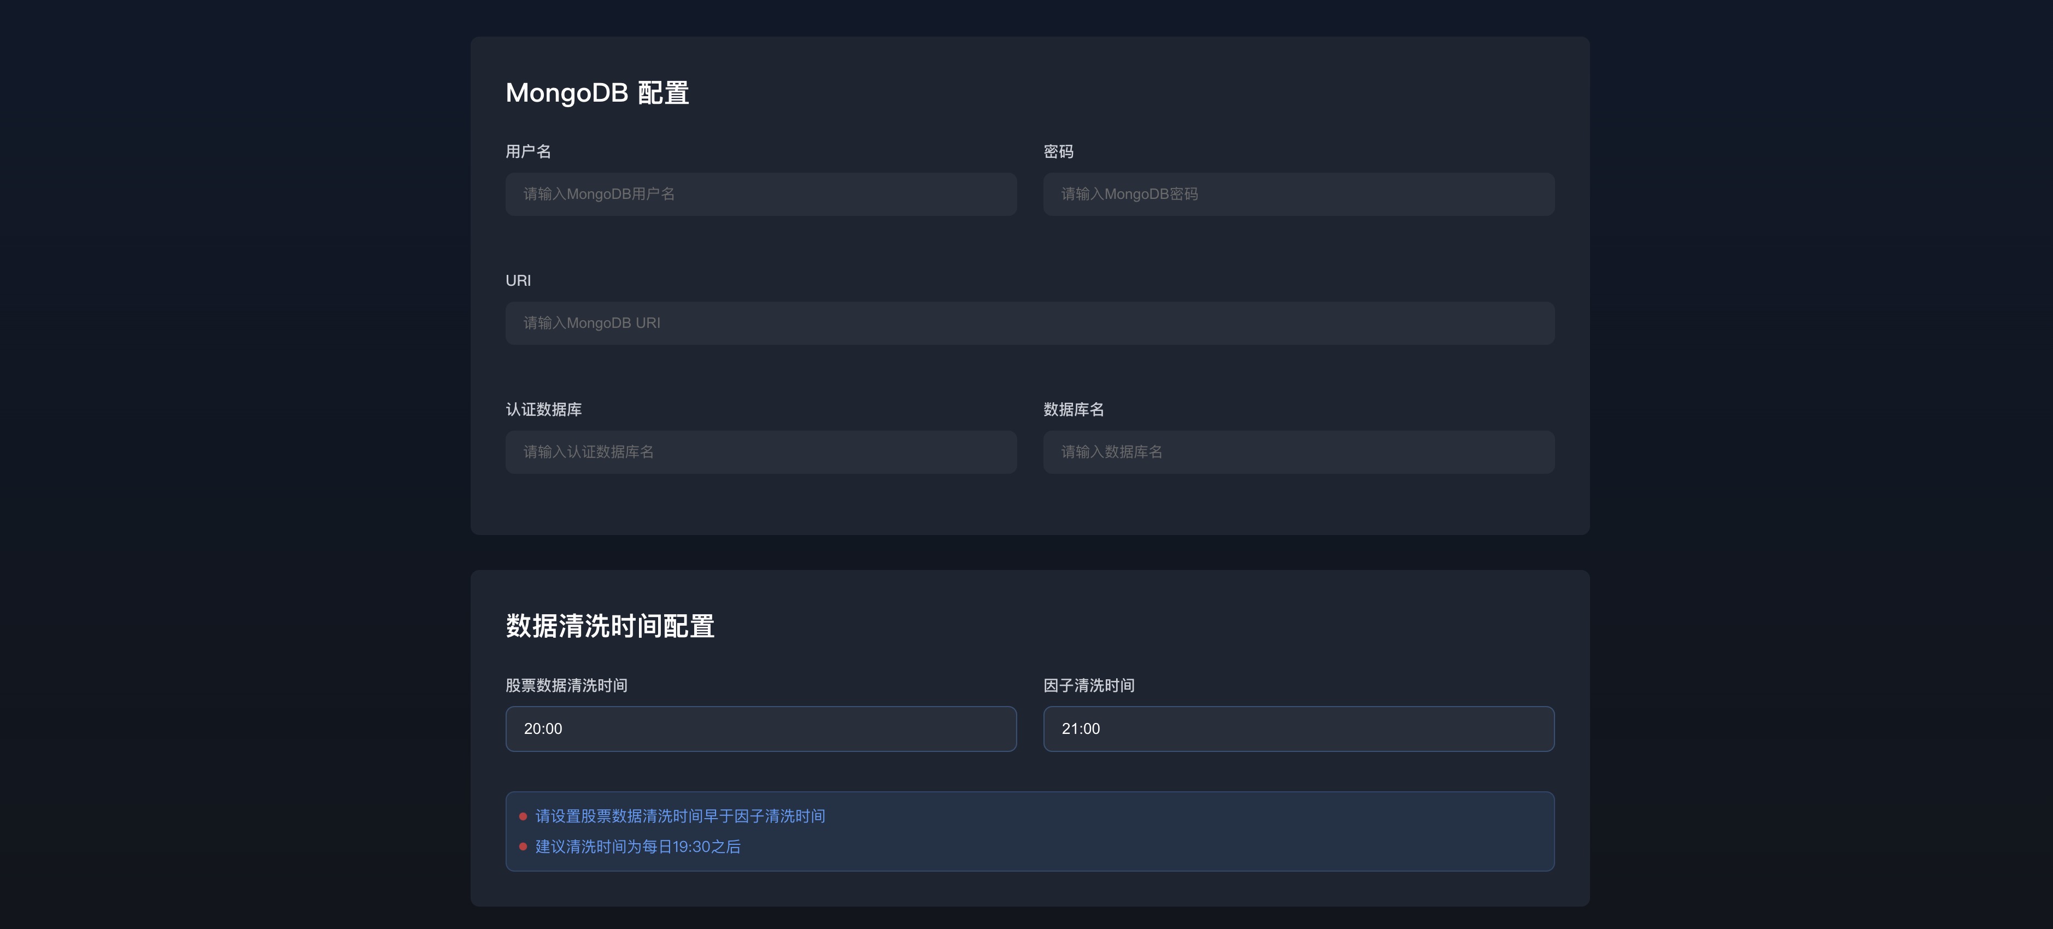Open the 因子清洗时间 time picker showing 21:00
This screenshot has height=929, width=2053.
coord(1298,728)
